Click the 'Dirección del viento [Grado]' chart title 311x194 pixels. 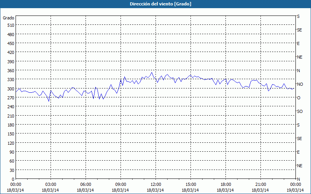click(x=161, y=4)
